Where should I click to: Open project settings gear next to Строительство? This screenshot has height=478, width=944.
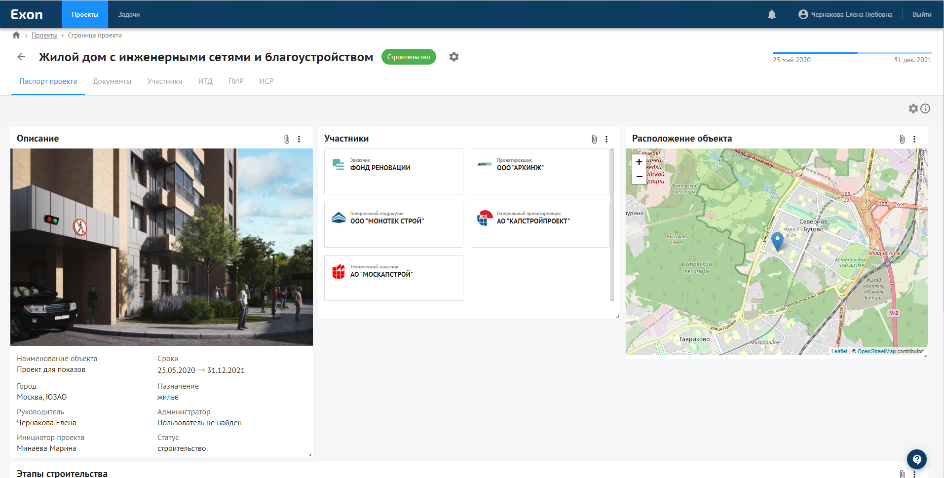click(453, 57)
